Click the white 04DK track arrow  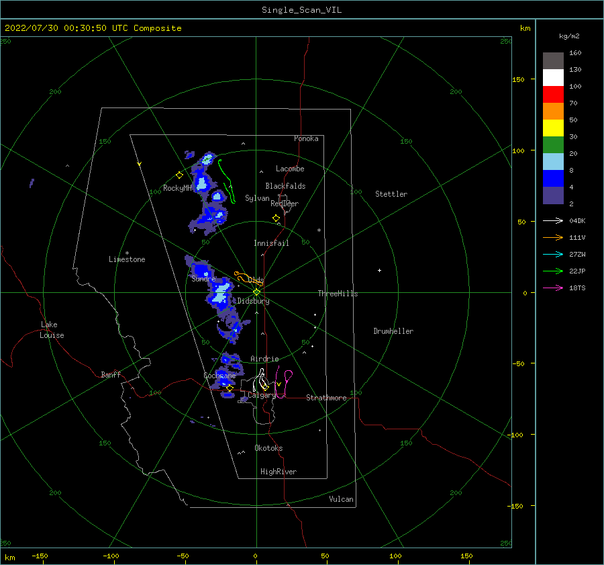(553, 220)
